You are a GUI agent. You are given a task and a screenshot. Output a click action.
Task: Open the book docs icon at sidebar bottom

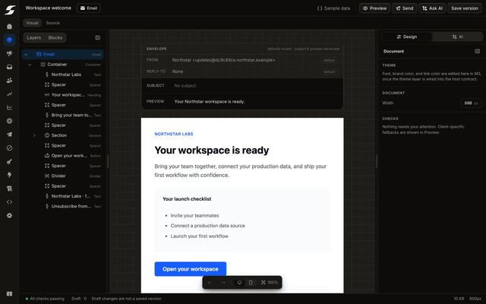(10, 294)
